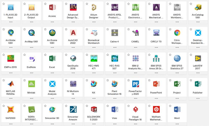
Task: Open ArcGlobe 1061 globe icon
Action: point(11,33)
